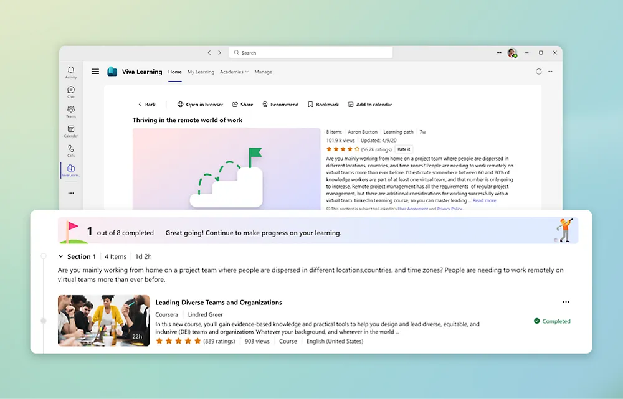Screen dimensions: 623x399
Task: Open in browser
Action: coord(200,105)
